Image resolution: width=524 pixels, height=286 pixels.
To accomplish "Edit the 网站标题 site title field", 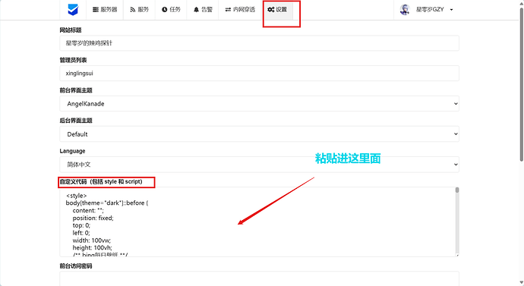I will pos(259,43).
